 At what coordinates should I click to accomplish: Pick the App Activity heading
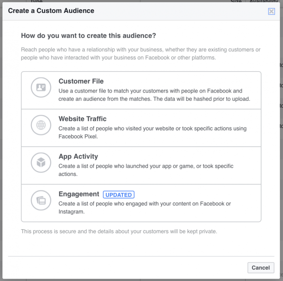[x=78, y=156]
